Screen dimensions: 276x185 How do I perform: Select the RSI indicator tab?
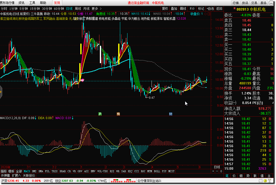tap(112, 171)
